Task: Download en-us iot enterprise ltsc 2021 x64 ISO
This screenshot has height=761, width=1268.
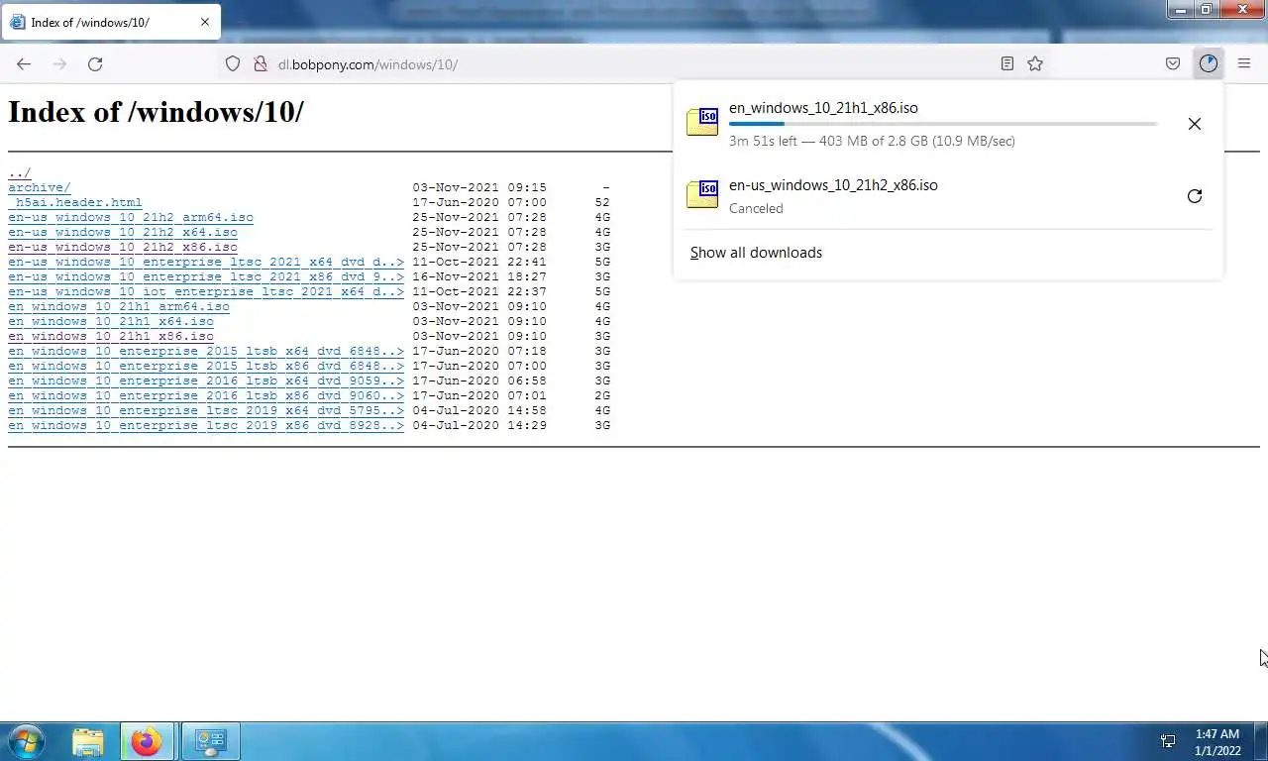Action: pos(206,291)
